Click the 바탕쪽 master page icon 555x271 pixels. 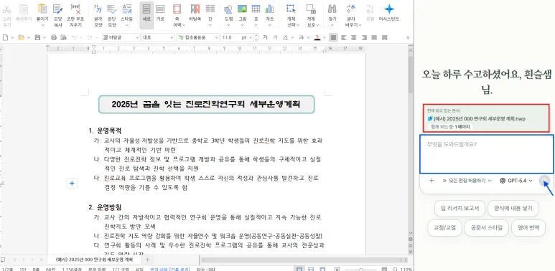coord(195,9)
